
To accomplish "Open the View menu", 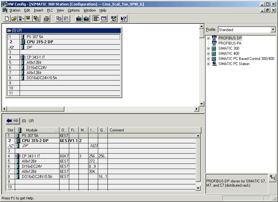I will click(60, 10).
